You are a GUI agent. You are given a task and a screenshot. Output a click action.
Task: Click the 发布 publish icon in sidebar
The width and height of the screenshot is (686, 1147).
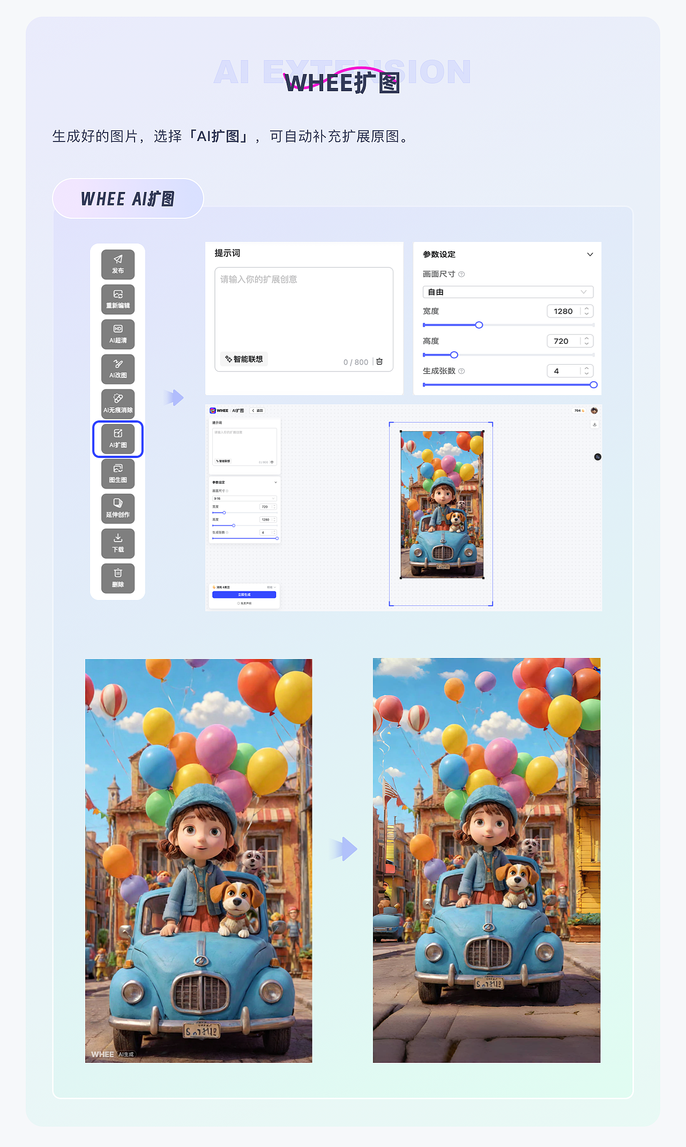pos(118,264)
